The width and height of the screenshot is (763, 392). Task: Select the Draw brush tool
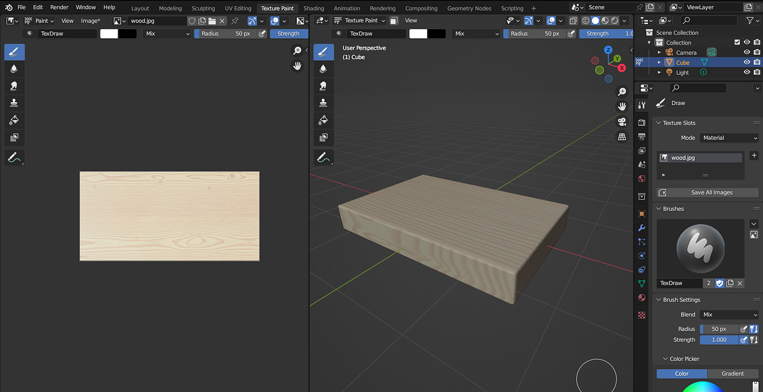14,51
